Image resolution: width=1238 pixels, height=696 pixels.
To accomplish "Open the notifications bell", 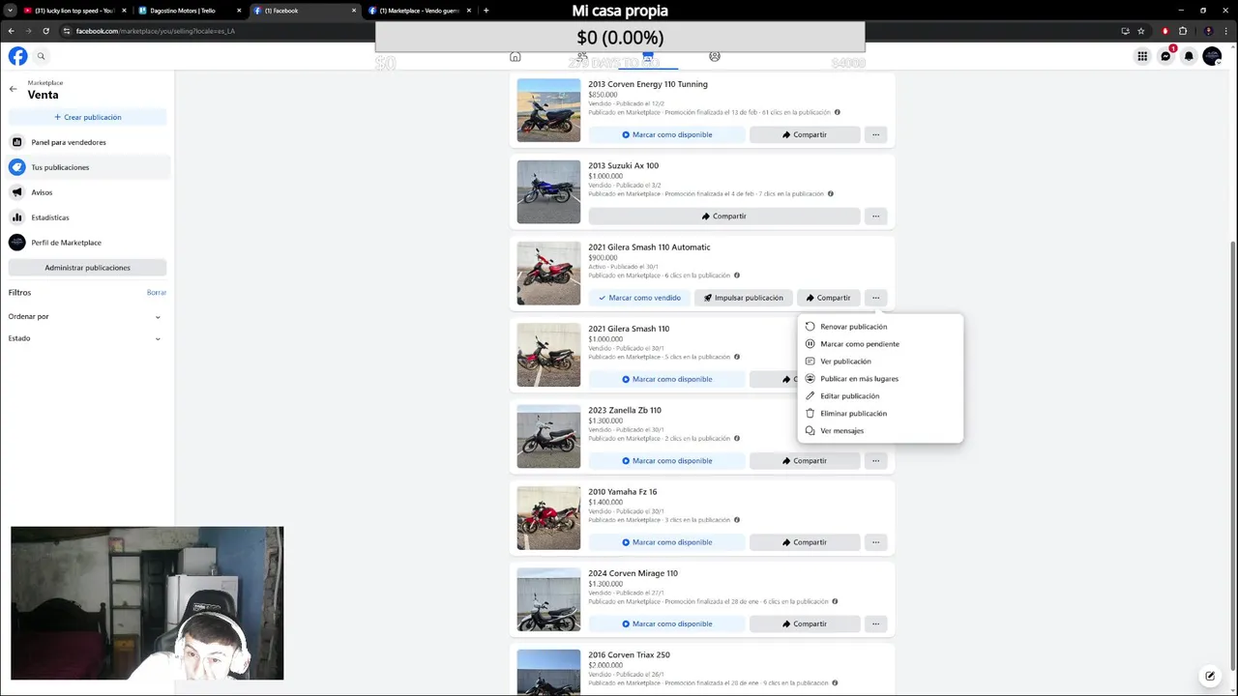I will pyautogui.click(x=1189, y=56).
